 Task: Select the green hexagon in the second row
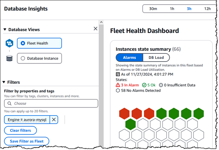click(x=130, y=124)
